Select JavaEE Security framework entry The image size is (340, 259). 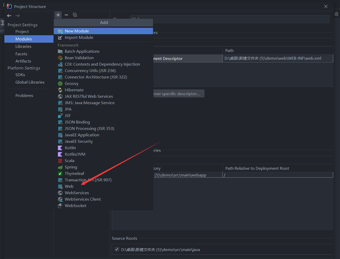pos(103,141)
